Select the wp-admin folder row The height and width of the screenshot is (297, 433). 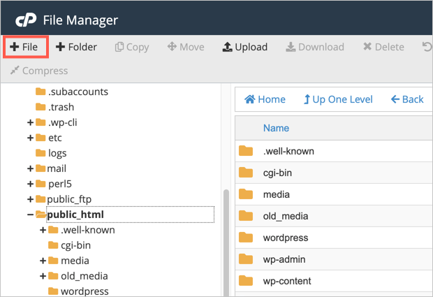coord(334,259)
